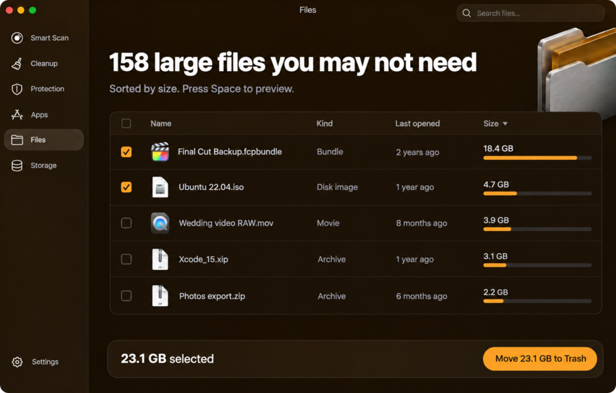The height and width of the screenshot is (393, 616).
Task: Click the 23.1 GB selected summary text
Action: (167, 359)
